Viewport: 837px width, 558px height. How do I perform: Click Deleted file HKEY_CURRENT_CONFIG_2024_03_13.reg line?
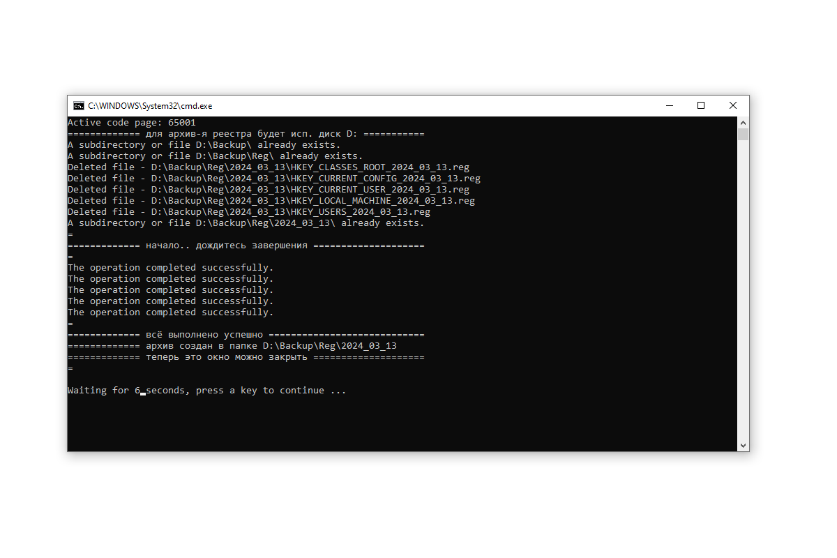tap(274, 179)
